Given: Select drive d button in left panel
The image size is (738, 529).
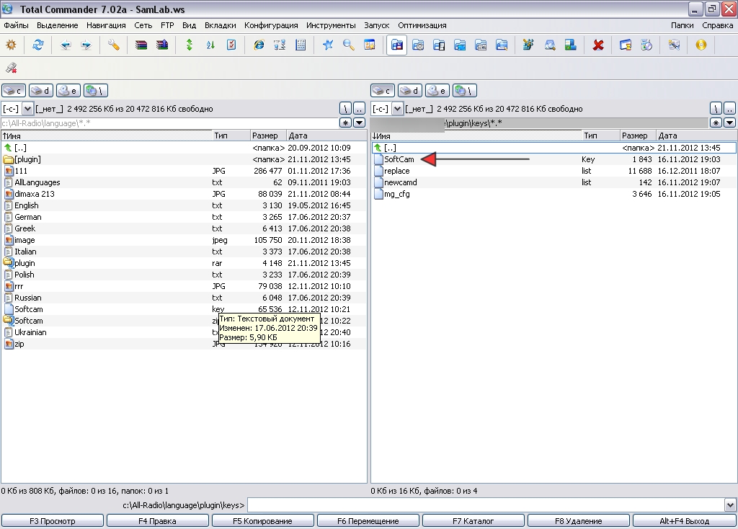Looking at the screenshot, I should tap(41, 90).
